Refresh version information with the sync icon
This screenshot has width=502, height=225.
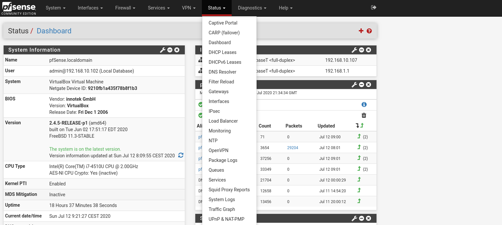tap(181, 156)
